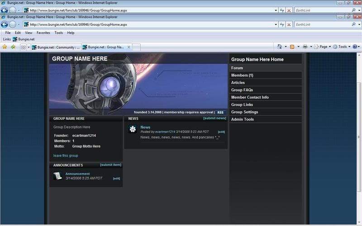This screenshot has width=362, height=226.
Task: Open the Favorites menu
Action: [43, 33]
